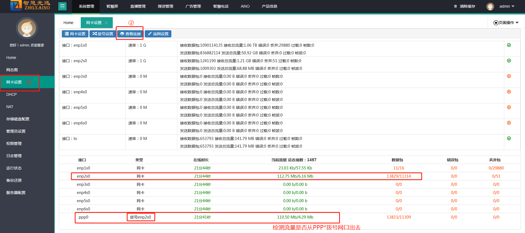The height and width of the screenshot is (233, 525).
Task: Click the sidebar collapse hamburger icon
Action: coord(62,6)
